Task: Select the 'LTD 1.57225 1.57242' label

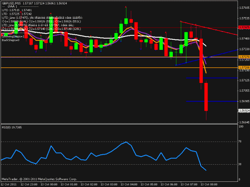Action: pyautogui.click(x=17, y=14)
